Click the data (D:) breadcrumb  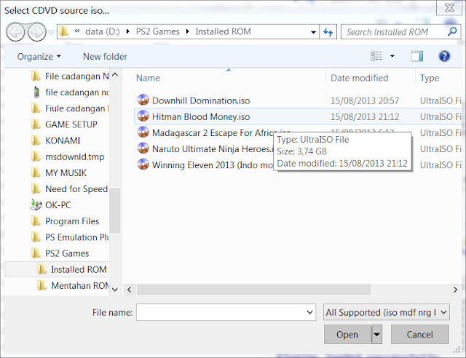(x=102, y=31)
